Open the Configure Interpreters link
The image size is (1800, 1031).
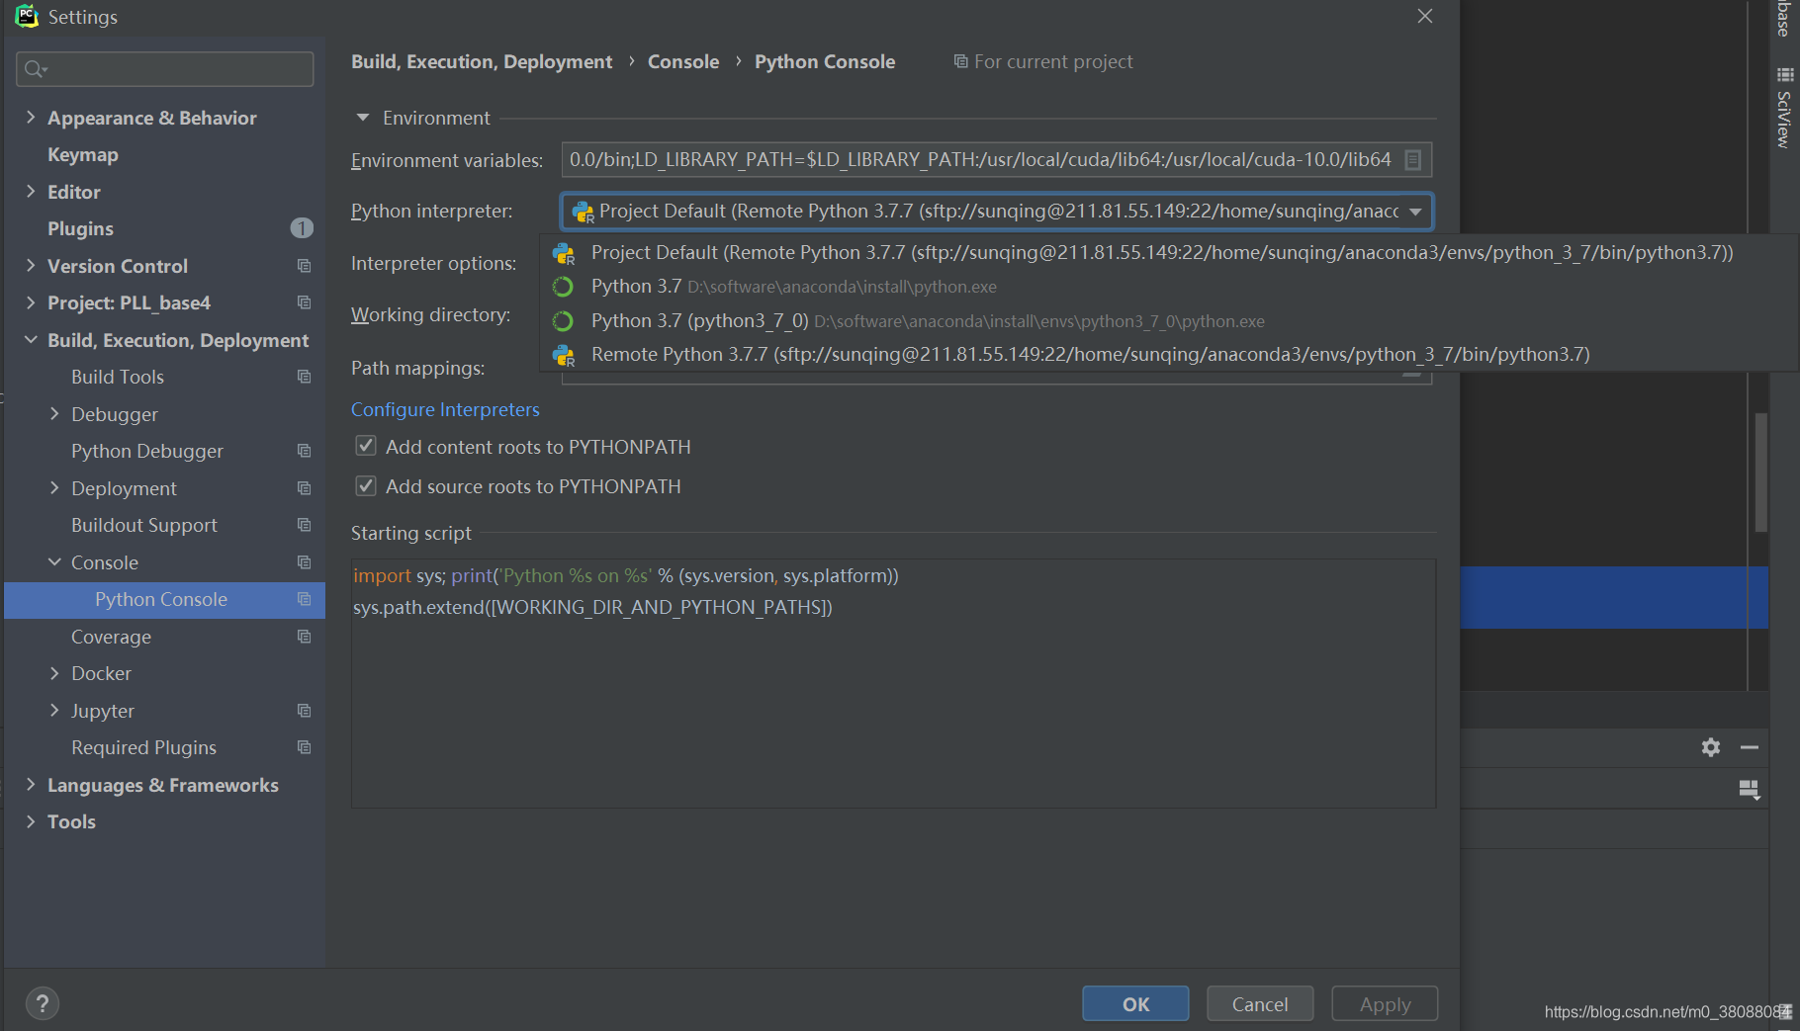point(445,409)
